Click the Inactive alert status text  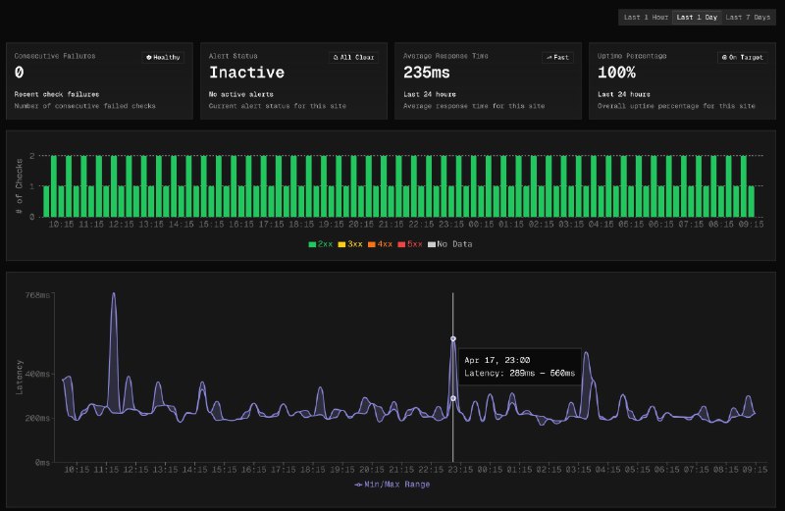[x=246, y=73]
